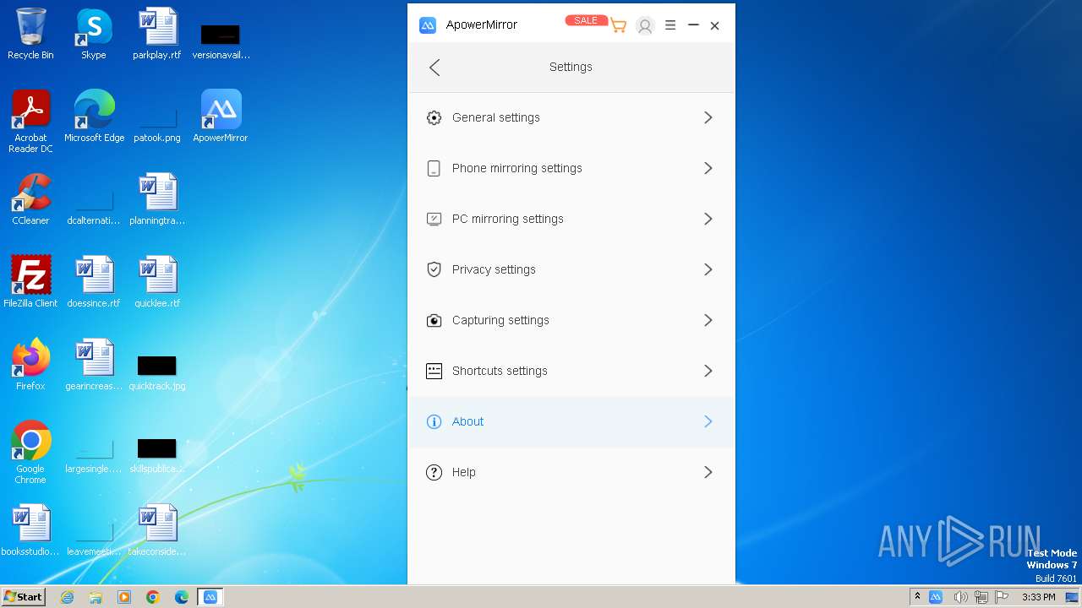Image resolution: width=1082 pixels, height=608 pixels.
Task: Open Windows Media Player in taskbar
Action: [124, 597]
